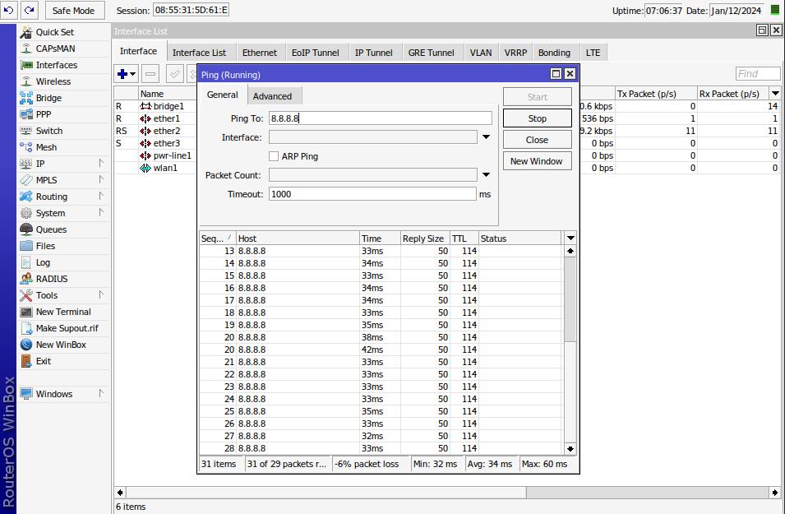Toggle the Safe Mode button
Viewport: 785px width, 514px height.
(x=75, y=10)
